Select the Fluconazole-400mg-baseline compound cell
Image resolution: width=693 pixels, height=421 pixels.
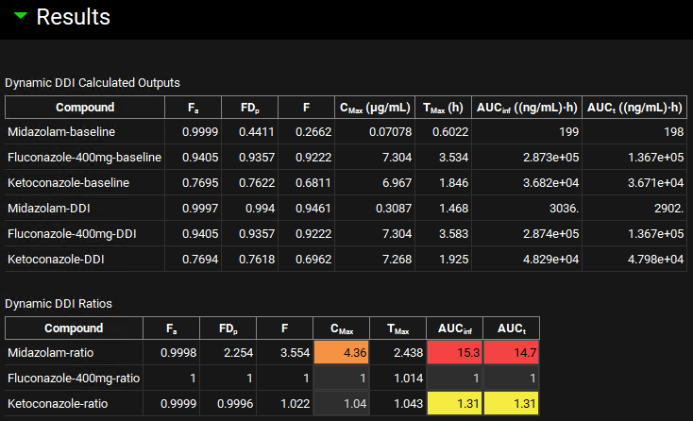click(84, 157)
